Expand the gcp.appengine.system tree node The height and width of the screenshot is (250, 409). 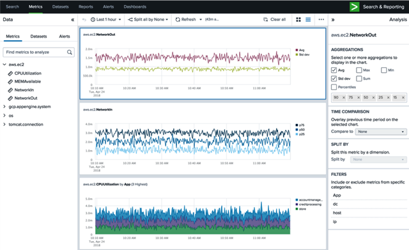4,107
